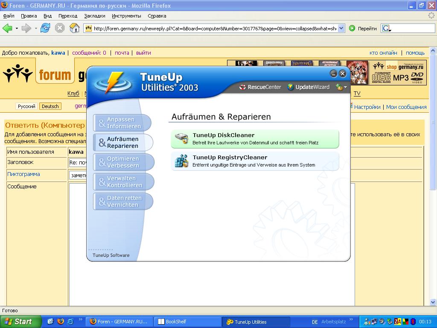Expand the Arbeitsplatz toolbar chevron

[x=351, y=319]
